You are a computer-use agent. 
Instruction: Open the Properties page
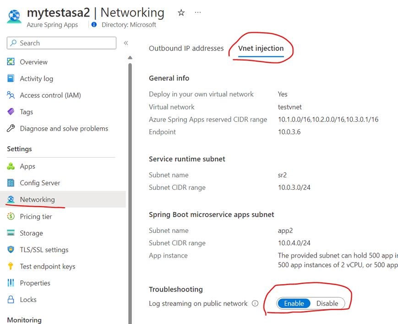tap(35, 283)
